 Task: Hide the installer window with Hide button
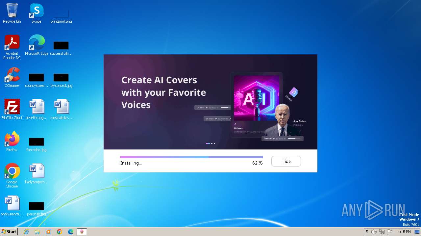pyautogui.click(x=286, y=161)
